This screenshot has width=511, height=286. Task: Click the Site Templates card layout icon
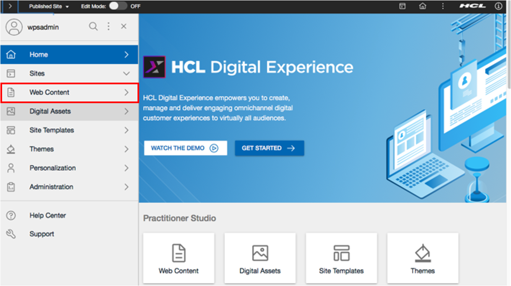coord(341,253)
